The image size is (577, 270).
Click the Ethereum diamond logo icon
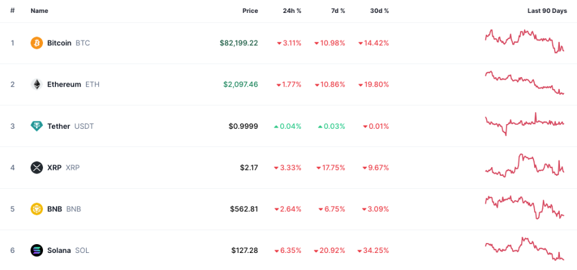(37, 84)
